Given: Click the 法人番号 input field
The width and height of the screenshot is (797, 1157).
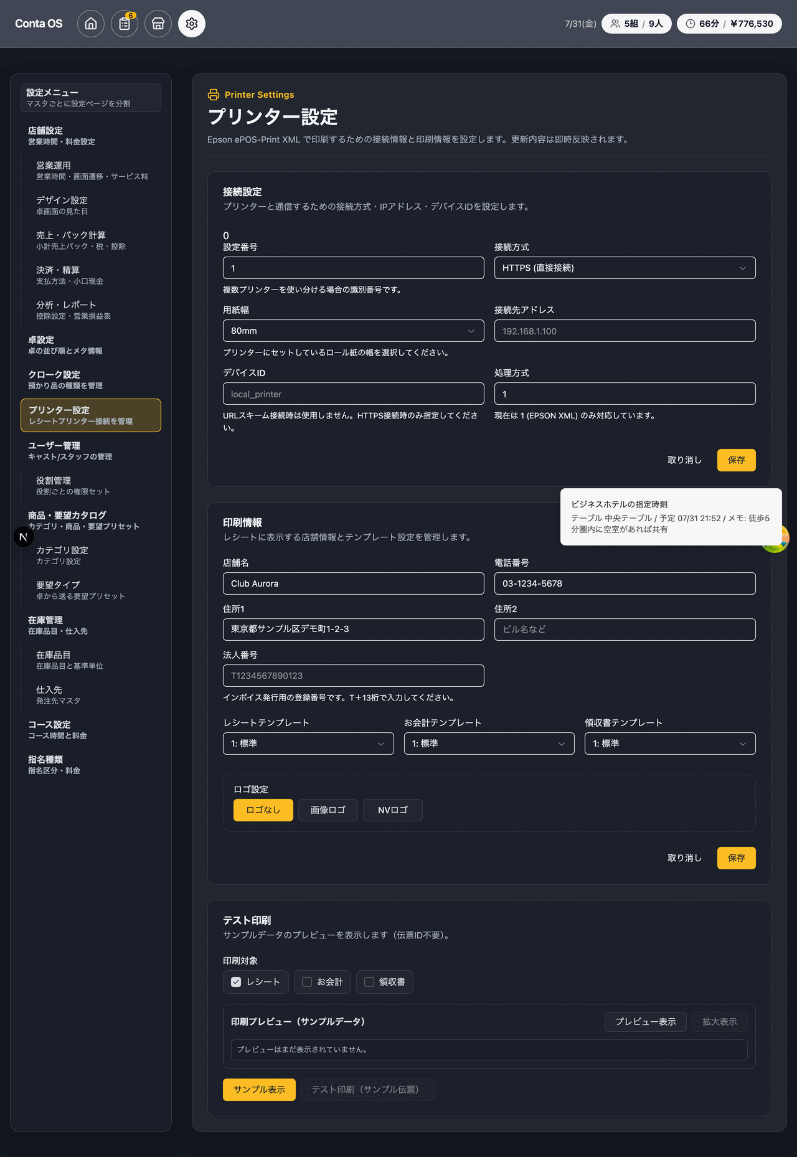Looking at the screenshot, I should point(354,676).
